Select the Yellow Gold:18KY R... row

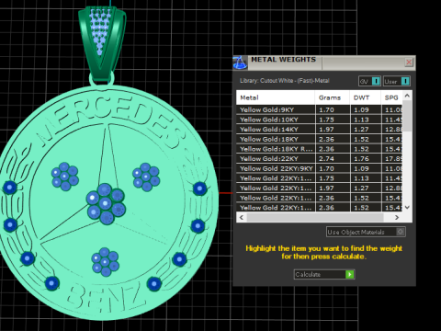tap(319, 149)
